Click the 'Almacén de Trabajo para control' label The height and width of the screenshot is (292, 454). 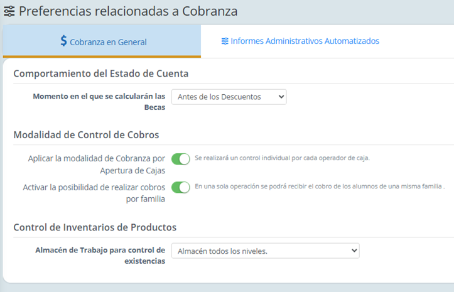99,256
